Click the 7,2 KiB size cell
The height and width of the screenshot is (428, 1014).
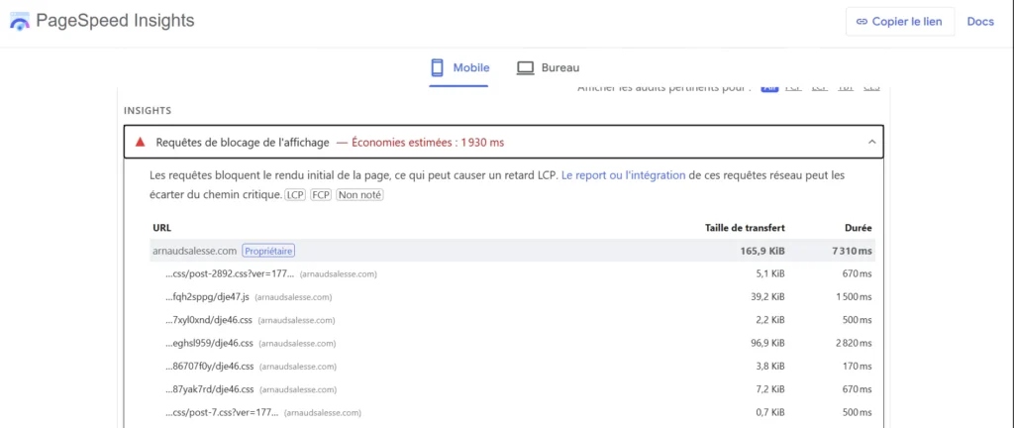(x=770, y=389)
